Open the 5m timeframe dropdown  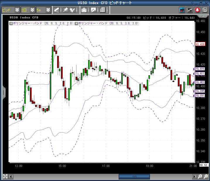(x=43, y=10)
